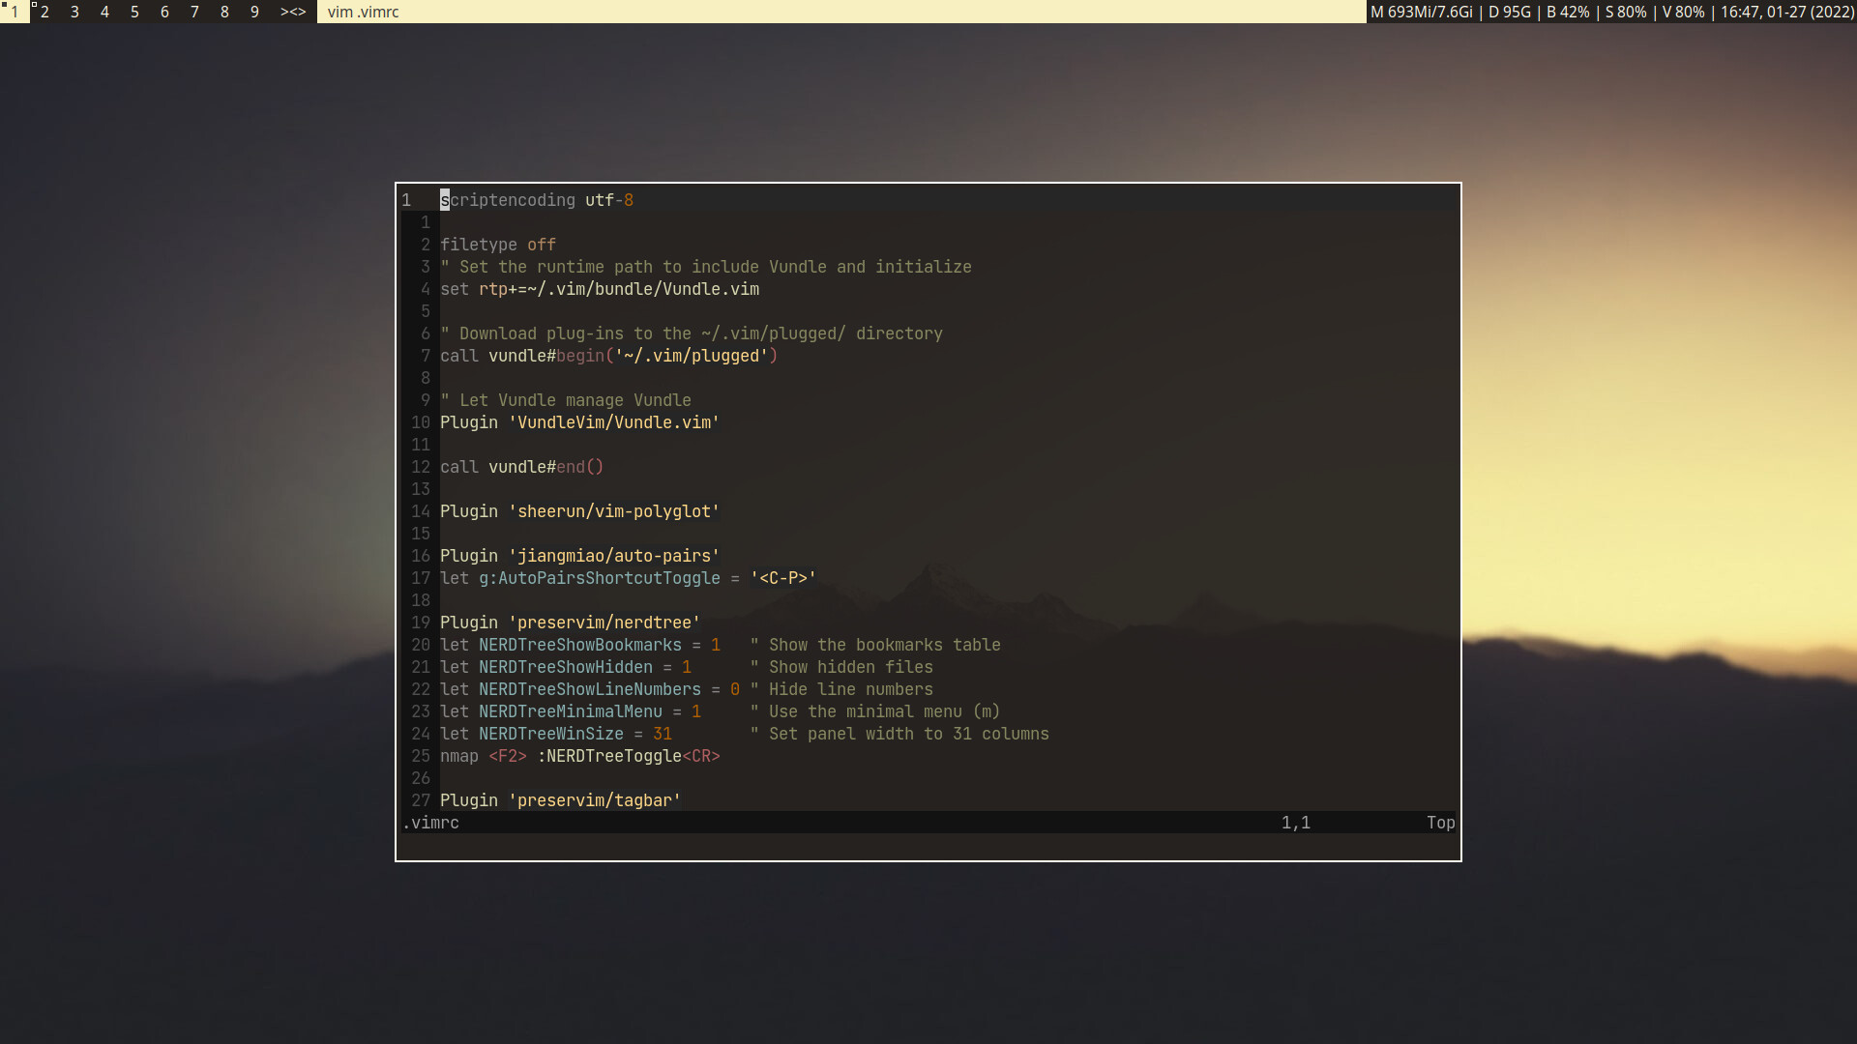Screen dimensions: 1857x1044
Task: Click comment 'Use the minimal menu (m)'
Action: tap(885, 711)
